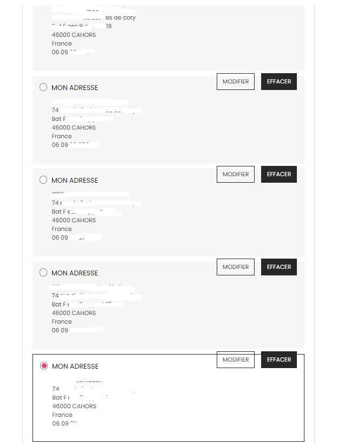This screenshot has width=344, height=444.
Task: Click EFFACER on the third full address card
Action: tap(279, 267)
